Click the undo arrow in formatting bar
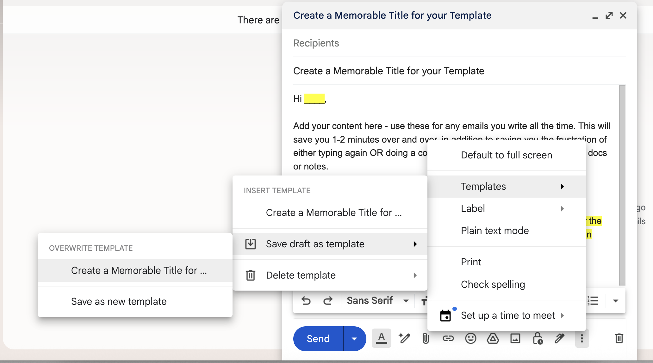The height and width of the screenshot is (363, 653). pyautogui.click(x=306, y=300)
